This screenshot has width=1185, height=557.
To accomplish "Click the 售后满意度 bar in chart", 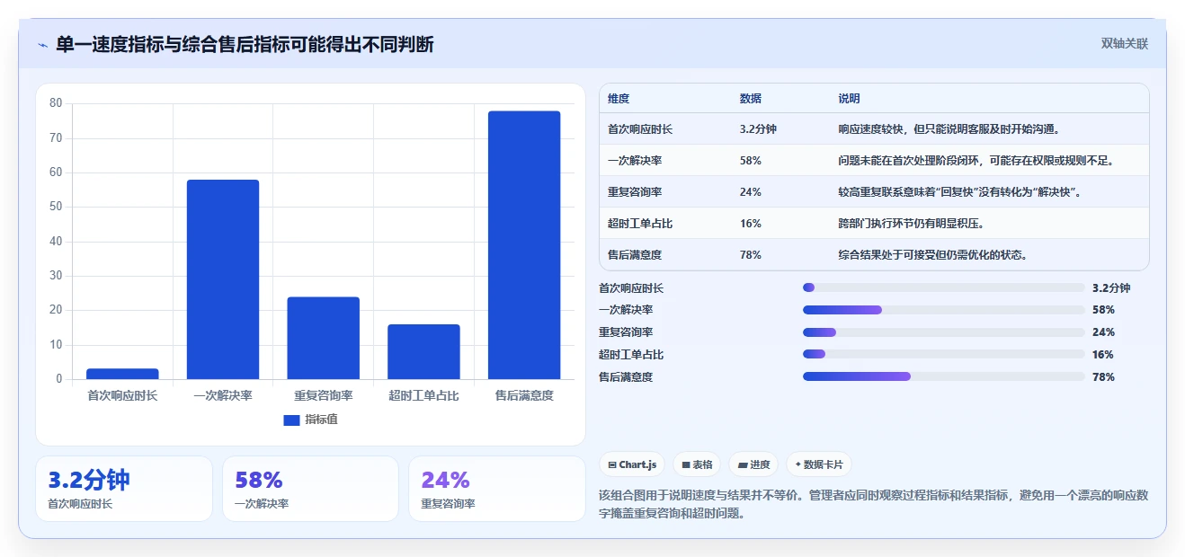I will click(x=524, y=245).
